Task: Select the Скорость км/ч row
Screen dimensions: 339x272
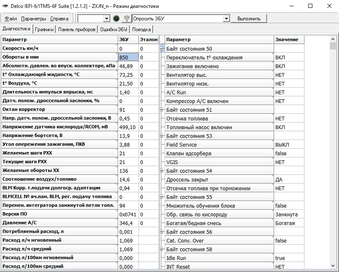Action: tap(59, 48)
